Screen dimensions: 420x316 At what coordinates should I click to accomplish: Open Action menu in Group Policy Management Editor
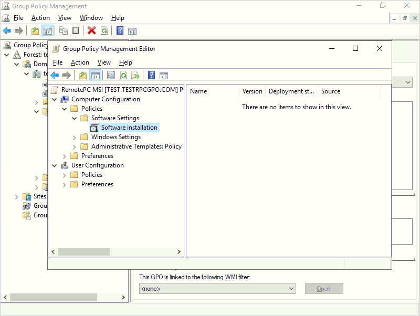(80, 62)
